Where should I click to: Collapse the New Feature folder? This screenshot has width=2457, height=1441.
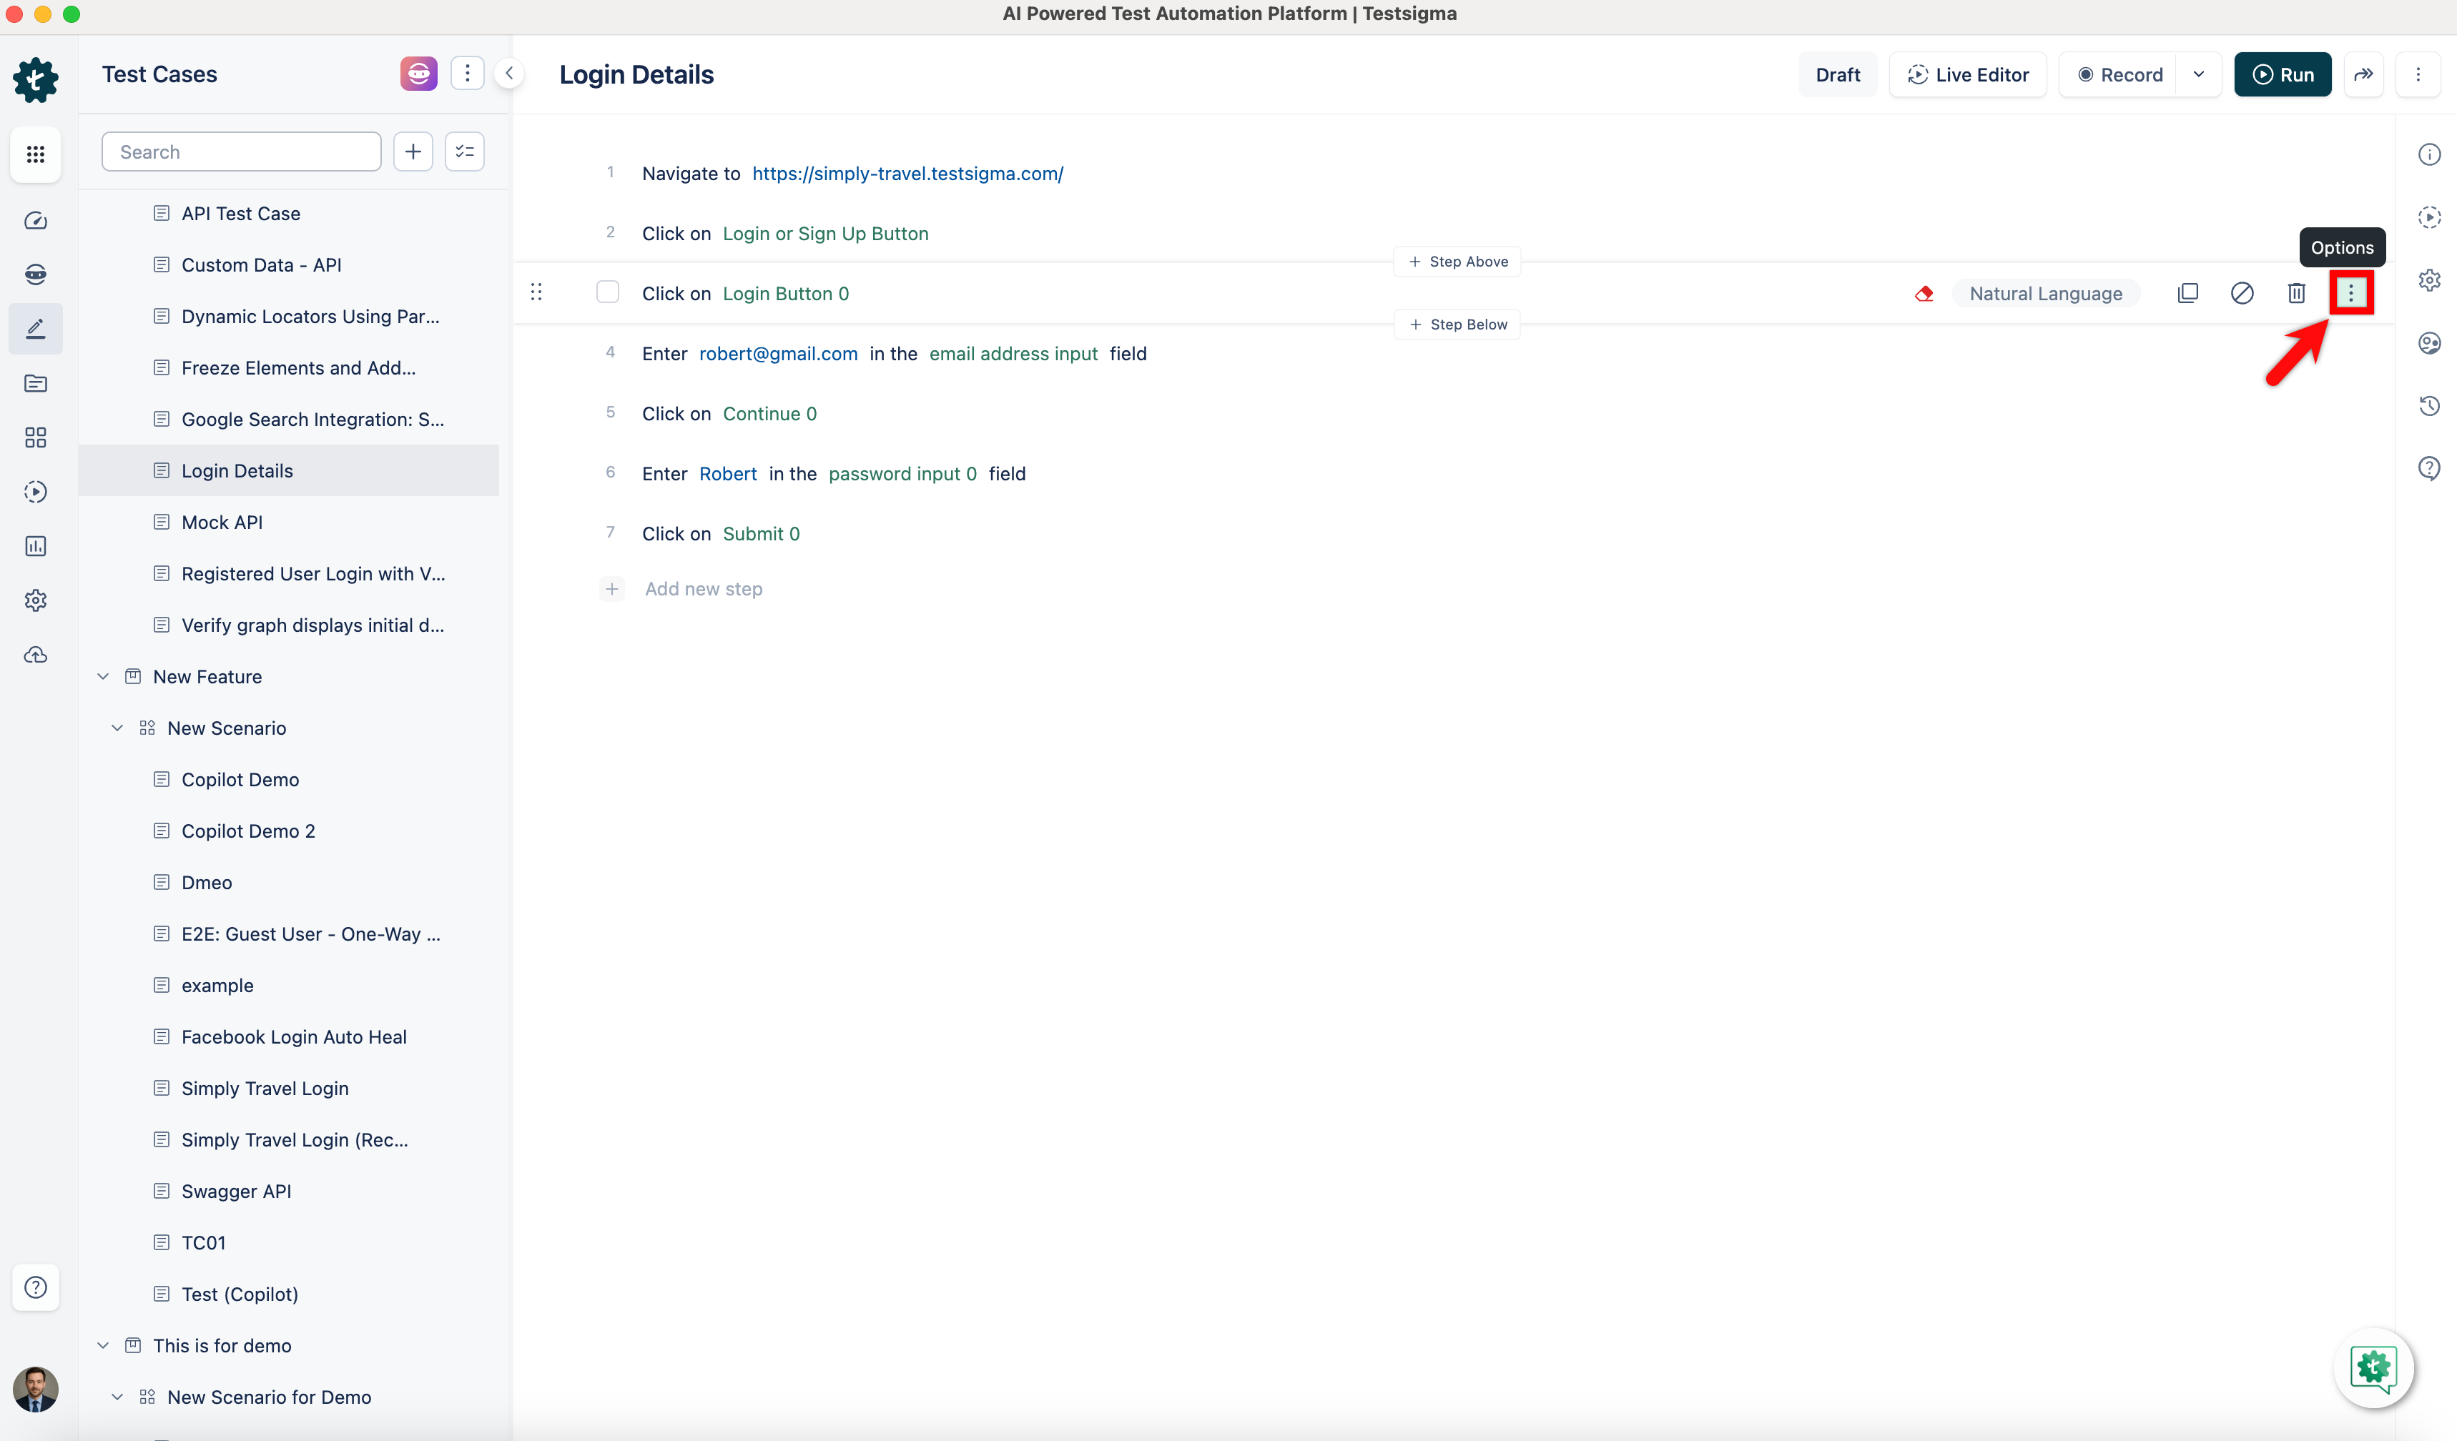(x=104, y=676)
